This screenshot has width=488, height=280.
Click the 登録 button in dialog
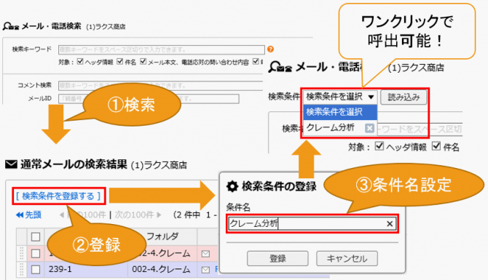[x=278, y=259]
